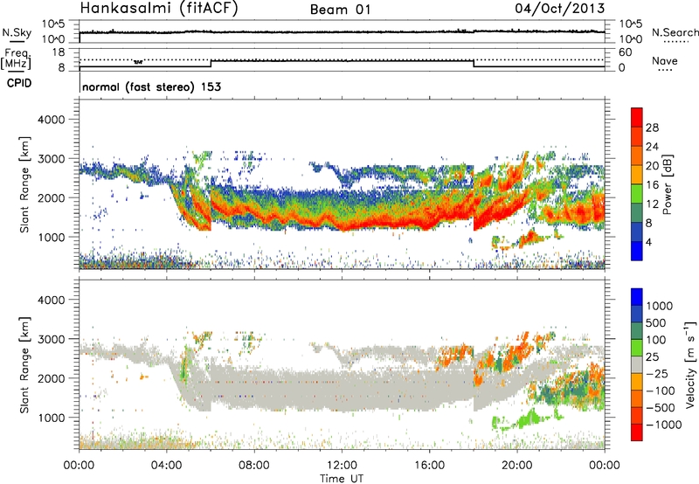Click the 3000 km tick of the velocity panel
Image resolution: width=699 pixels, height=484 pixels.
tap(51, 339)
